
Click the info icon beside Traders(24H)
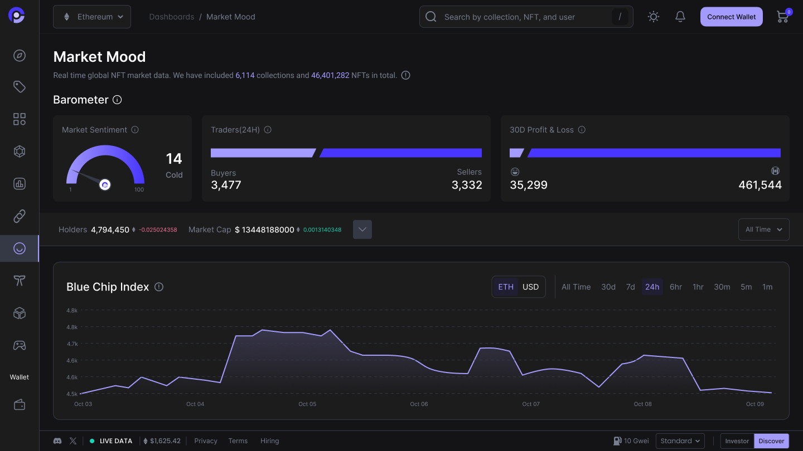[268, 130]
